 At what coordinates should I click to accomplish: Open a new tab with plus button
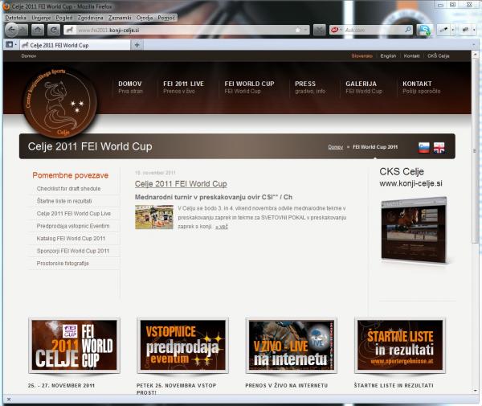point(137,44)
